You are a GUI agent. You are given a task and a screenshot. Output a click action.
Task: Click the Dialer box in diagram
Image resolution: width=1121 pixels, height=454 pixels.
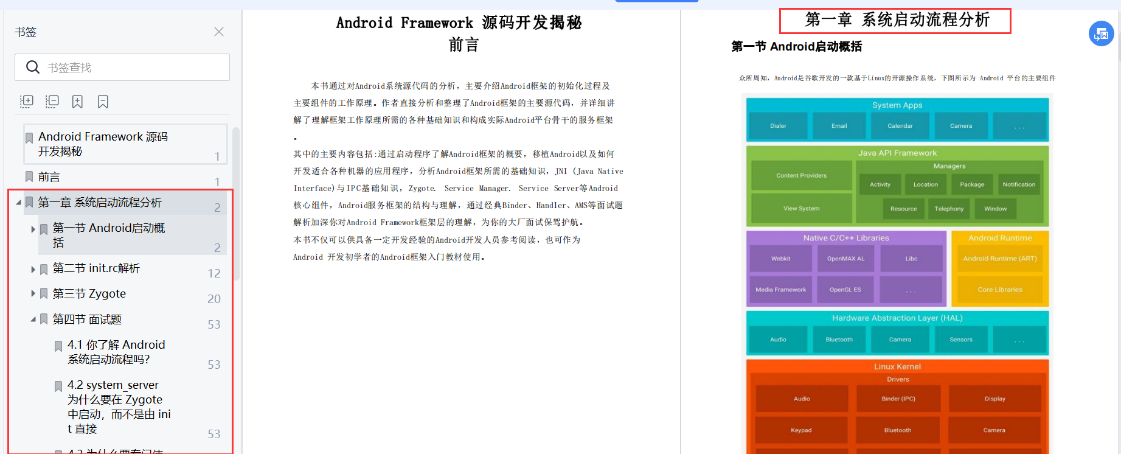coord(778,126)
